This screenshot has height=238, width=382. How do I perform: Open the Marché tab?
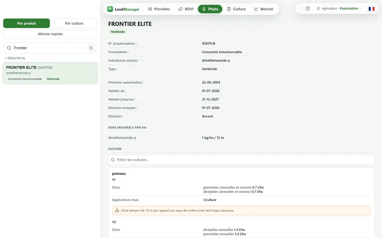(x=263, y=9)
